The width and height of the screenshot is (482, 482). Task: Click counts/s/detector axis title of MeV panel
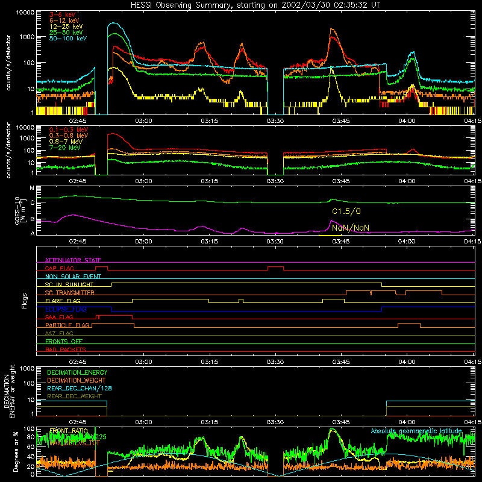click(x=8, y=150)
